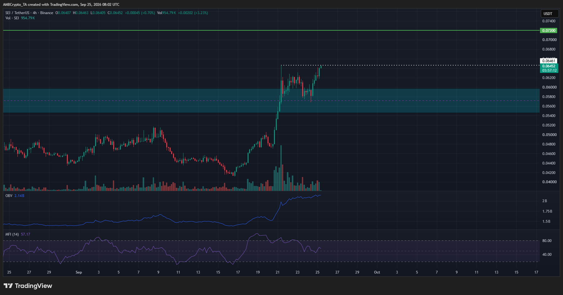Click the 80.00 level on MFI scale
This screenshot has height=295, width=563.
(547, 241)
